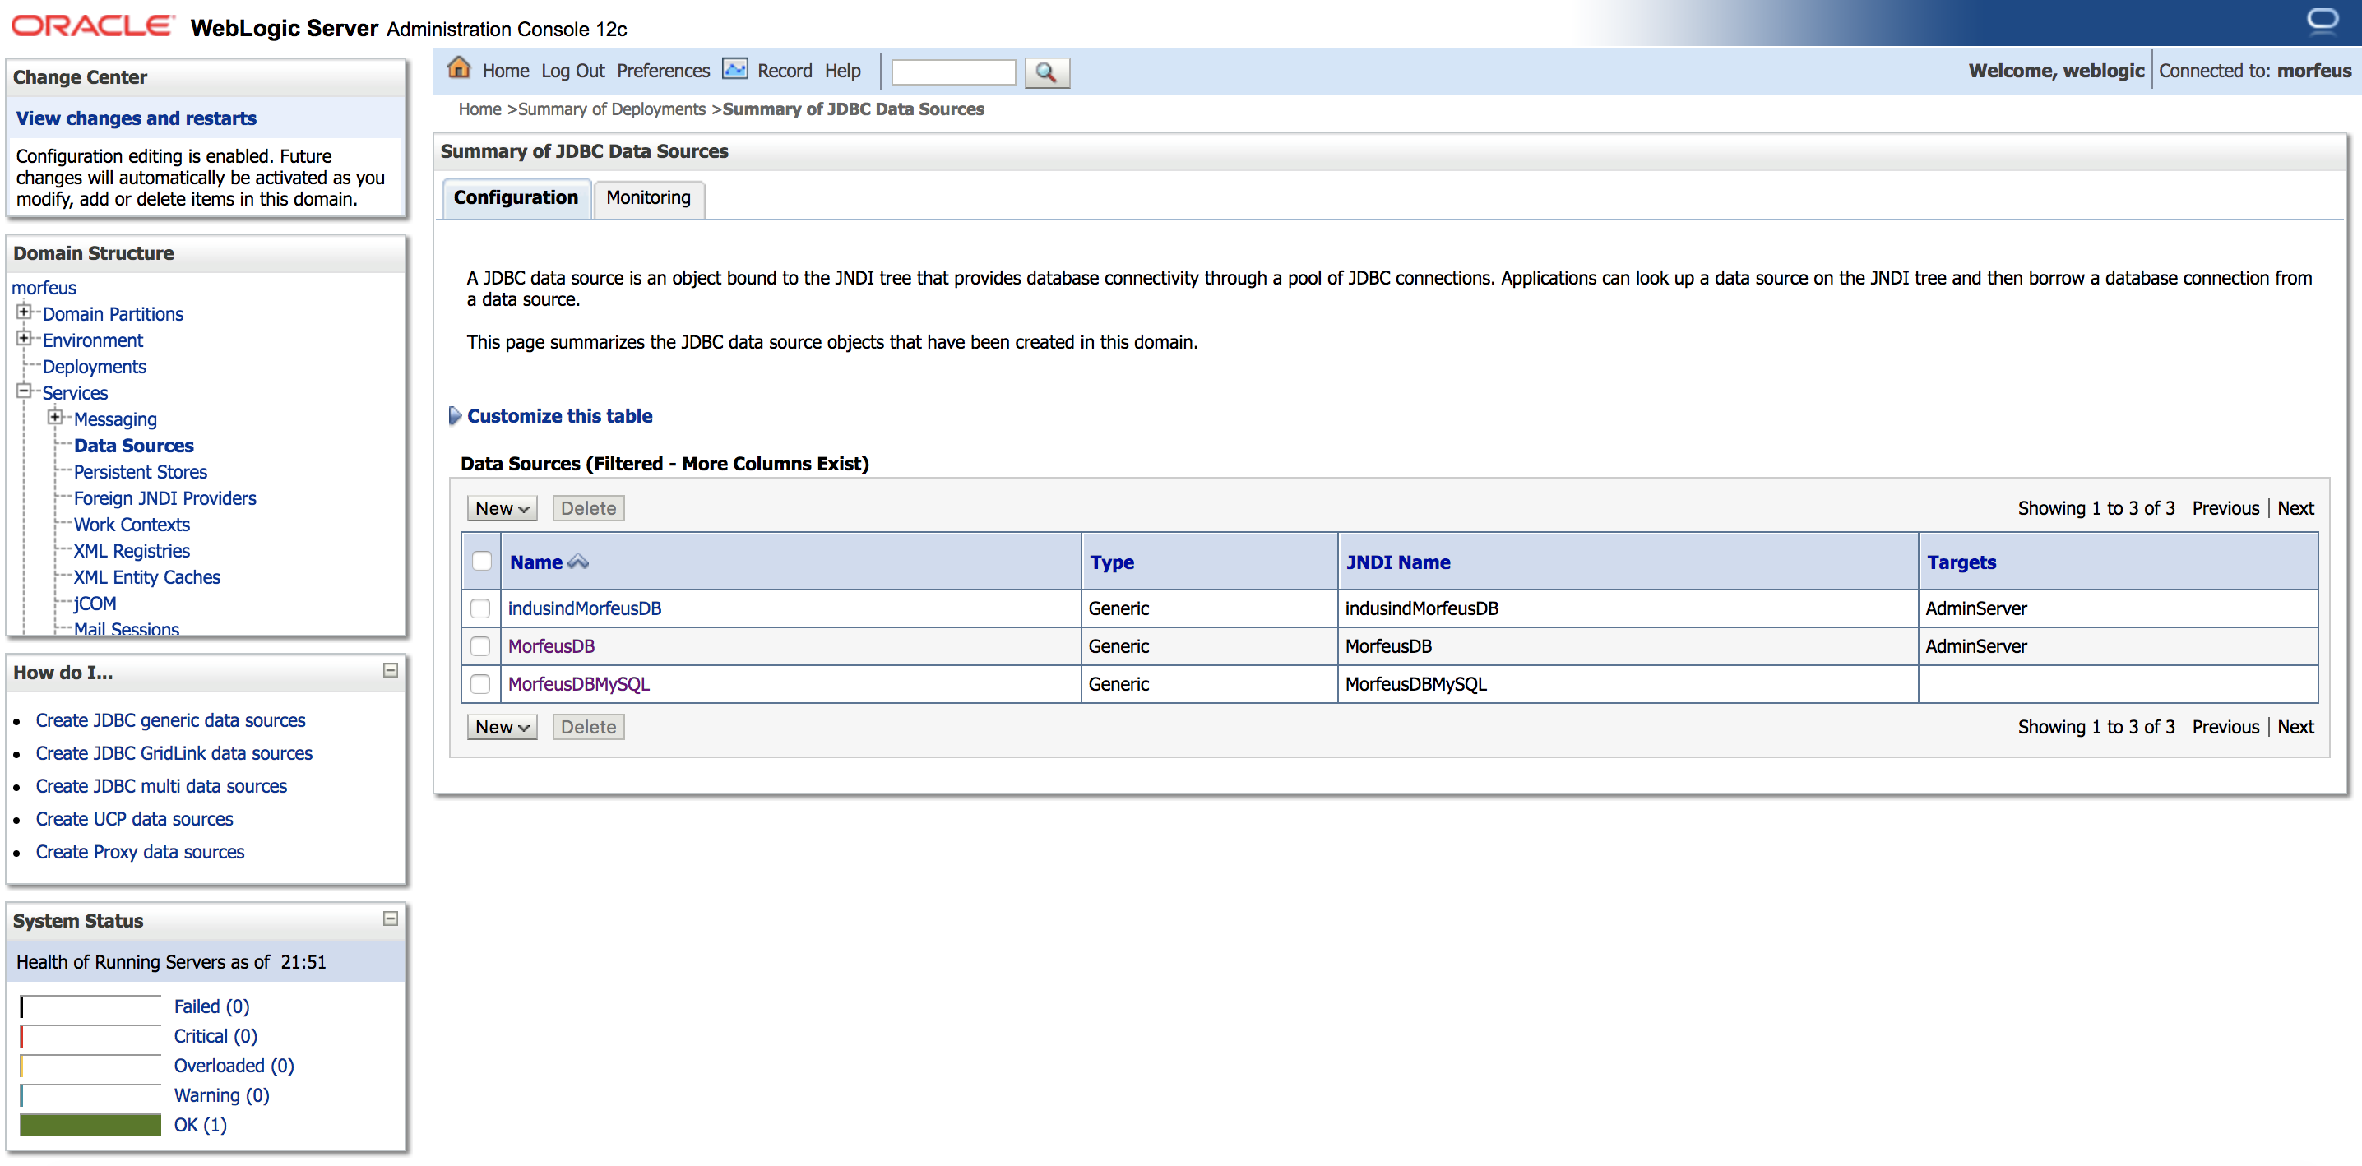Click the Oracle logo
The width and height of the screenshot is (2362, 1166).
click(91, 25)
